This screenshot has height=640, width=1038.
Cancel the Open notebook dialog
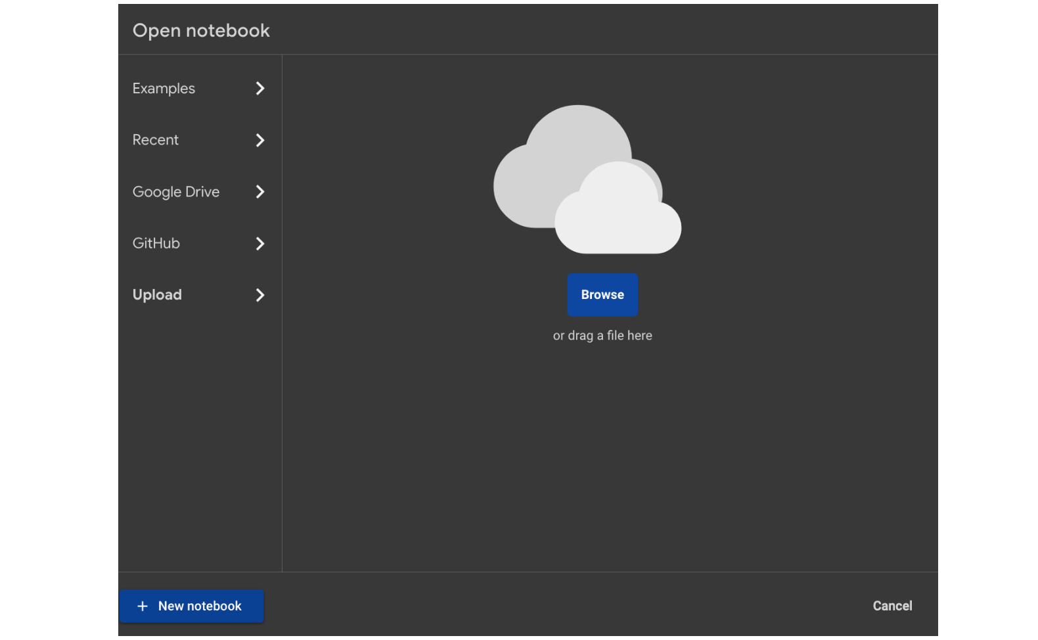pyautogui.click(x=891, y=606)
